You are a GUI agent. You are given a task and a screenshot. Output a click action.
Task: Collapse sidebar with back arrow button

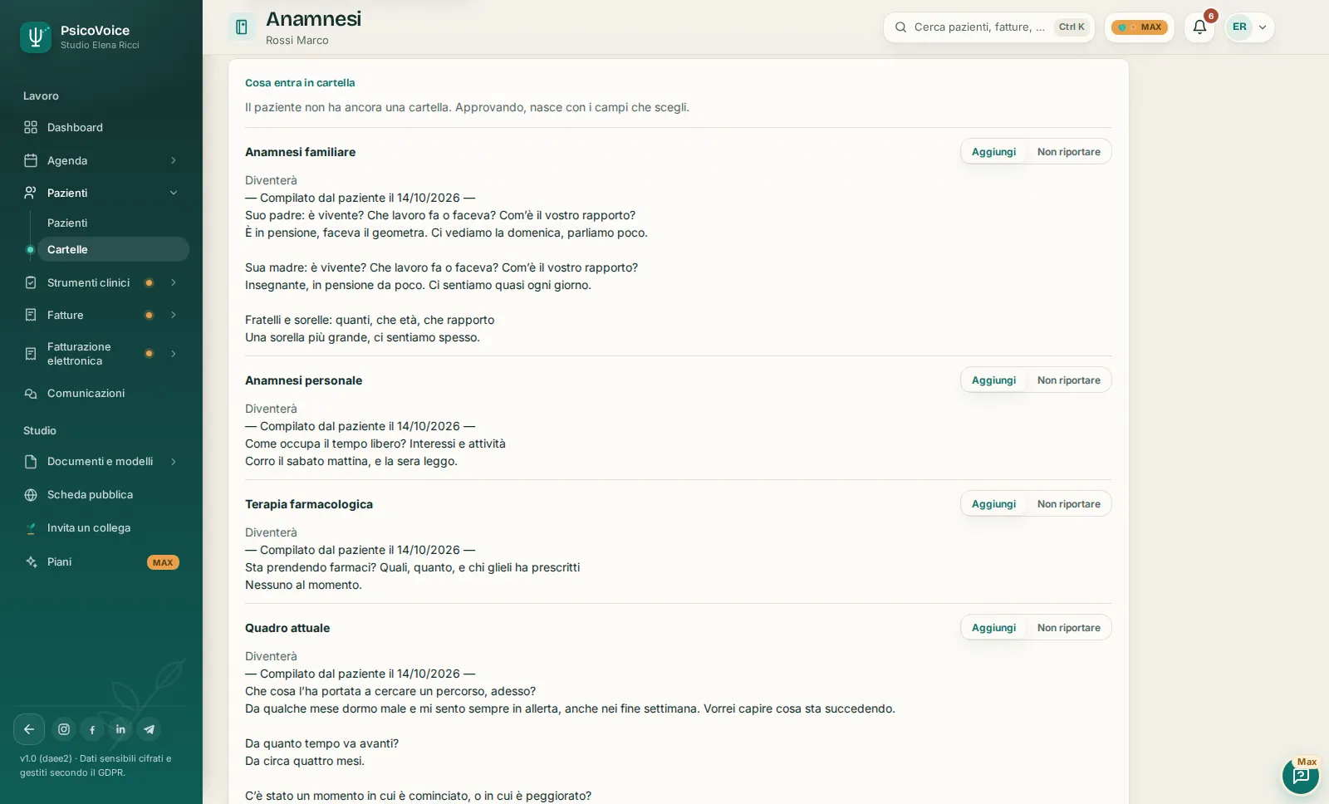point(29,729)
